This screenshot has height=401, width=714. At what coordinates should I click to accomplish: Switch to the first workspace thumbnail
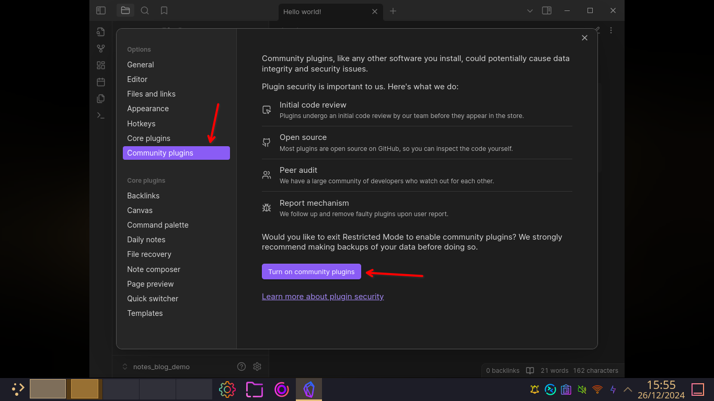pyautogui.click(x=48, y=389)
